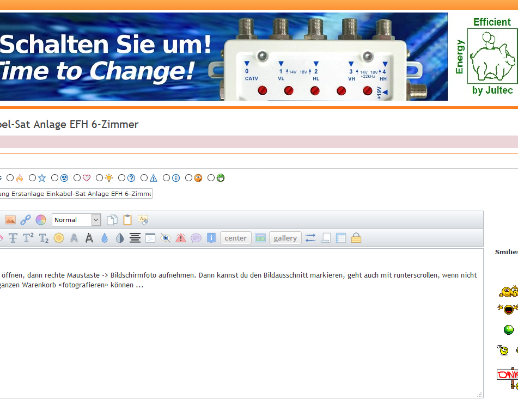The image size is (518, 418).
Task: Click the padlock icon in toolbar
Action: (356, 238)
